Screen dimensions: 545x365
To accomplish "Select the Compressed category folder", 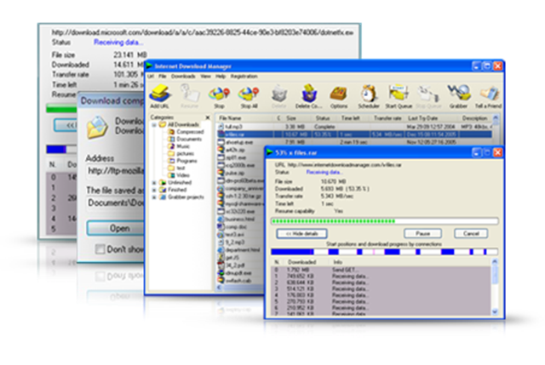I will pos(186,132).
